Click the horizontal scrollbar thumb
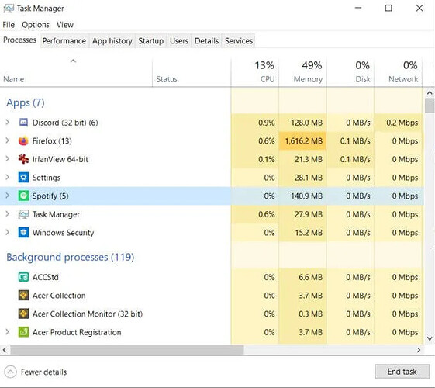This screenshot has width=435, height=388. [127, 350]
